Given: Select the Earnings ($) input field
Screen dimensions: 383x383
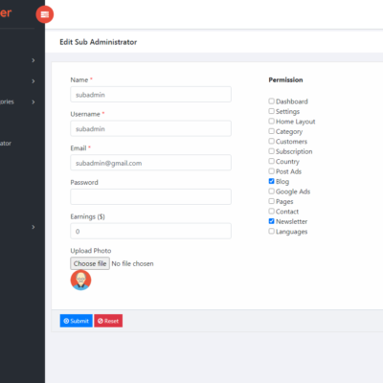Looking at the screenshot, I should coord(150,231).
